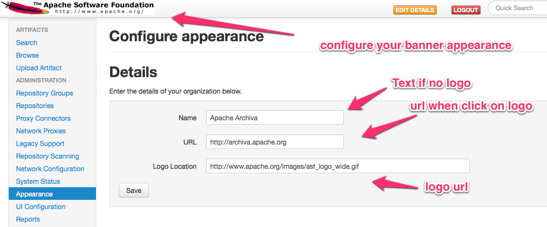Click the Apache Software Foundation logo banner
The width and height of the screenshot is (547, 227).
click(78, 8)
